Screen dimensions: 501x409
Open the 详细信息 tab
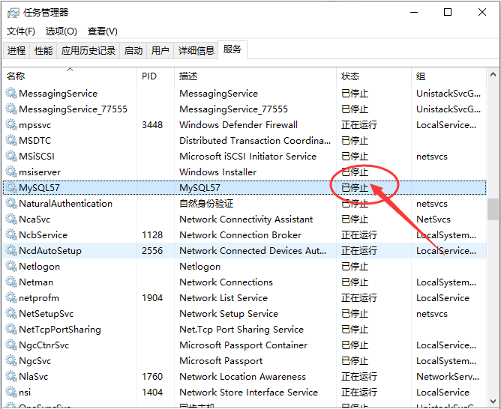[x=196, y=51]
